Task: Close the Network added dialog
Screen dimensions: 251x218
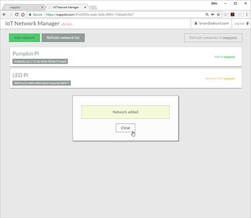Action: (x=125, y=128)
